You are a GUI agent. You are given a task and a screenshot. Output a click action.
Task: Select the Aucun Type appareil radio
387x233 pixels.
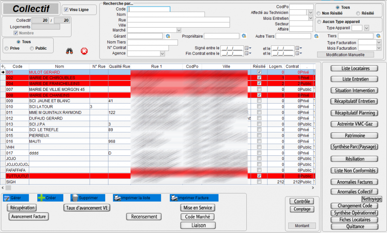(319, 22)
